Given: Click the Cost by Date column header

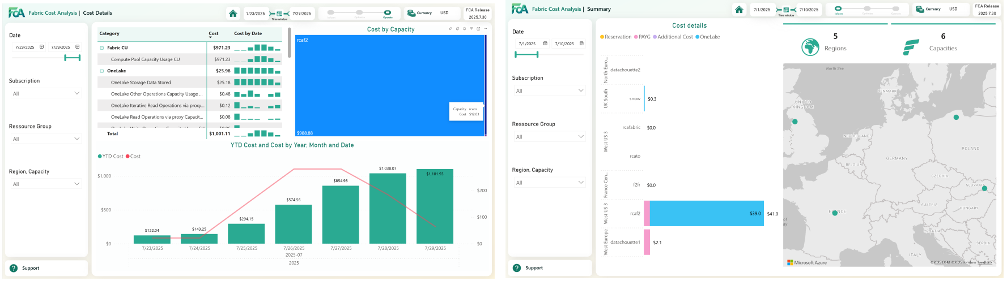Looking at the screenshot, I should (x=248, y=34).
